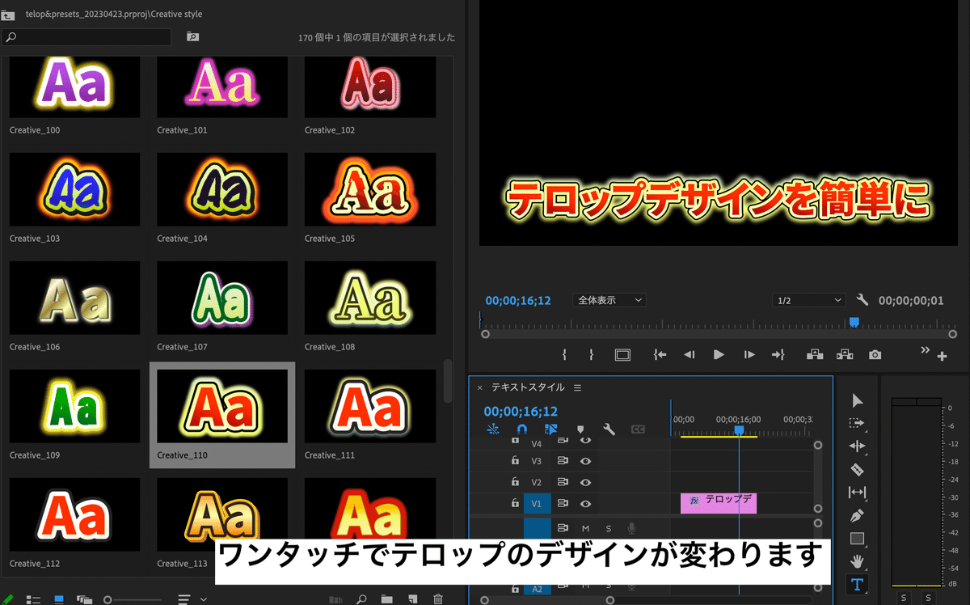Go up one folder level icon
The width and height of the screenshot is (970, 605).
point(8,14)
